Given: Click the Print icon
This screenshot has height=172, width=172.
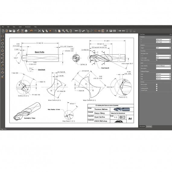Looking at the screenshot, I should [26, 31].
